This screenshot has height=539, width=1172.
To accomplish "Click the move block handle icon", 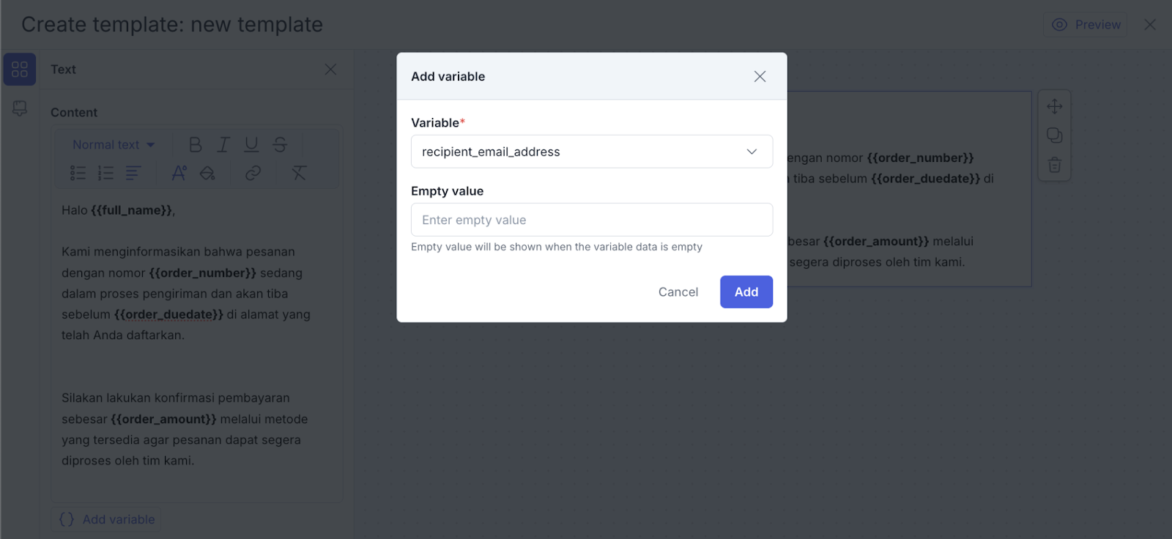I will point(1055,106).
